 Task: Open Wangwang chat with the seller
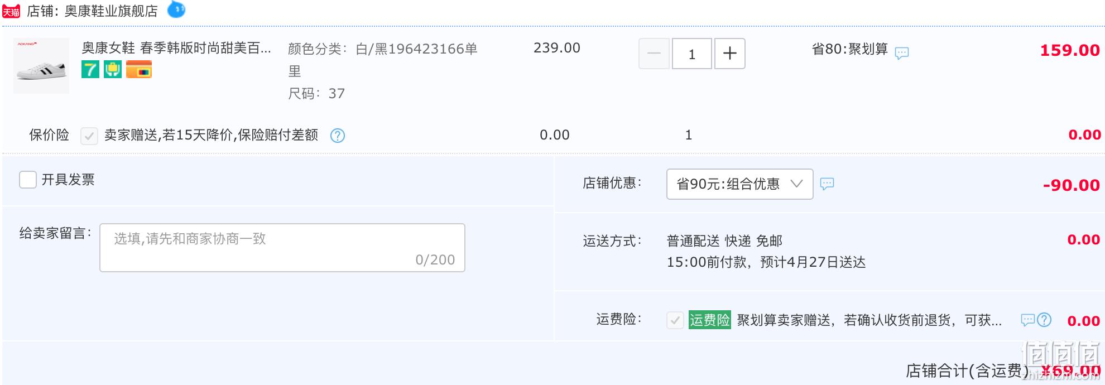click(x=176, y=9)
